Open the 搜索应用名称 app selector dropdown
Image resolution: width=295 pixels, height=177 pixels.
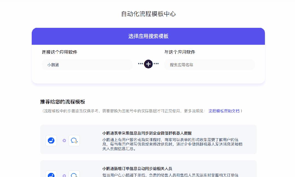coord(209,65)
